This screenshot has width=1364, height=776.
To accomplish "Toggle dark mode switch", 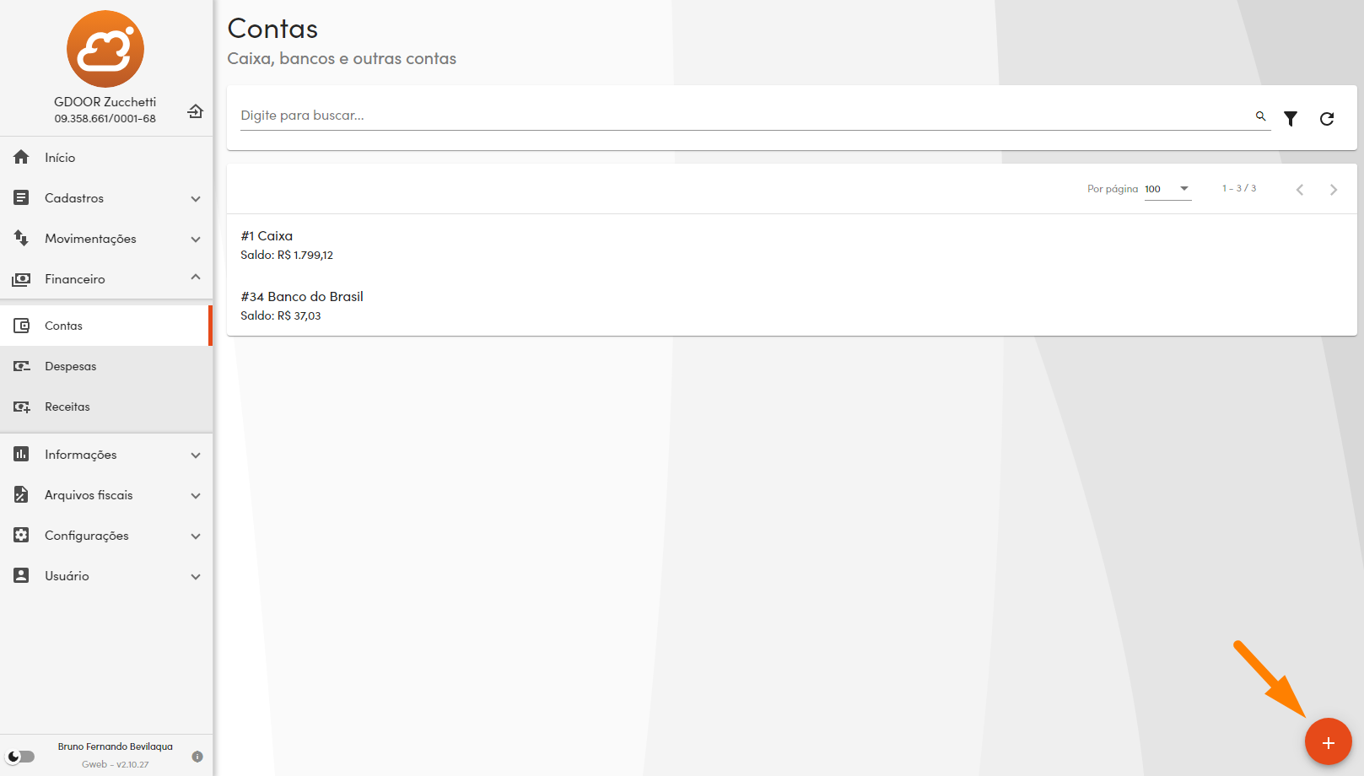I will [21, 757].
